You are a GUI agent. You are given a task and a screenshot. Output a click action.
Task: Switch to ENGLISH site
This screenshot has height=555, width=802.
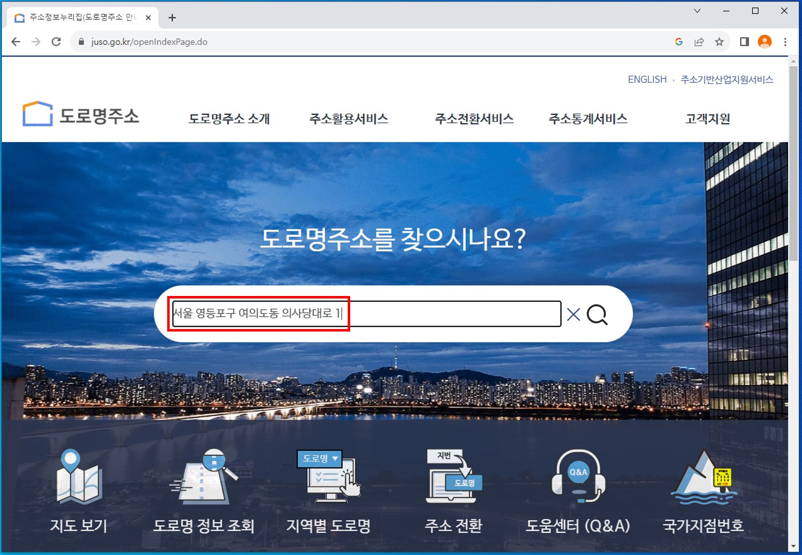(647, 79)
